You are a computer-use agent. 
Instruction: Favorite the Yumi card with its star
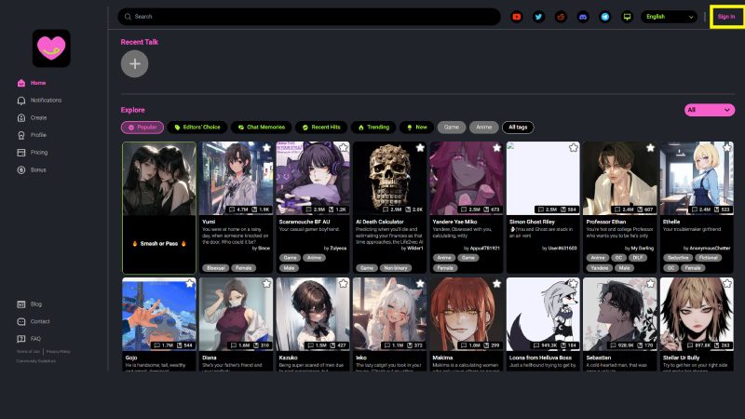point(266,148)
